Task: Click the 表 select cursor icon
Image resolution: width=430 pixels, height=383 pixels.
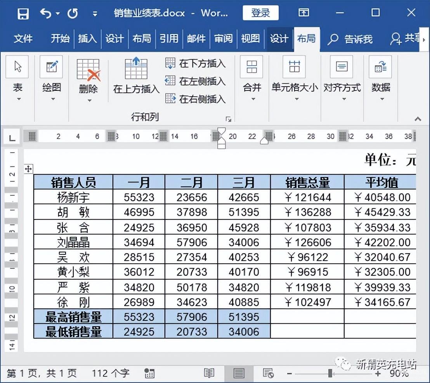Action: tap(17, 67)
